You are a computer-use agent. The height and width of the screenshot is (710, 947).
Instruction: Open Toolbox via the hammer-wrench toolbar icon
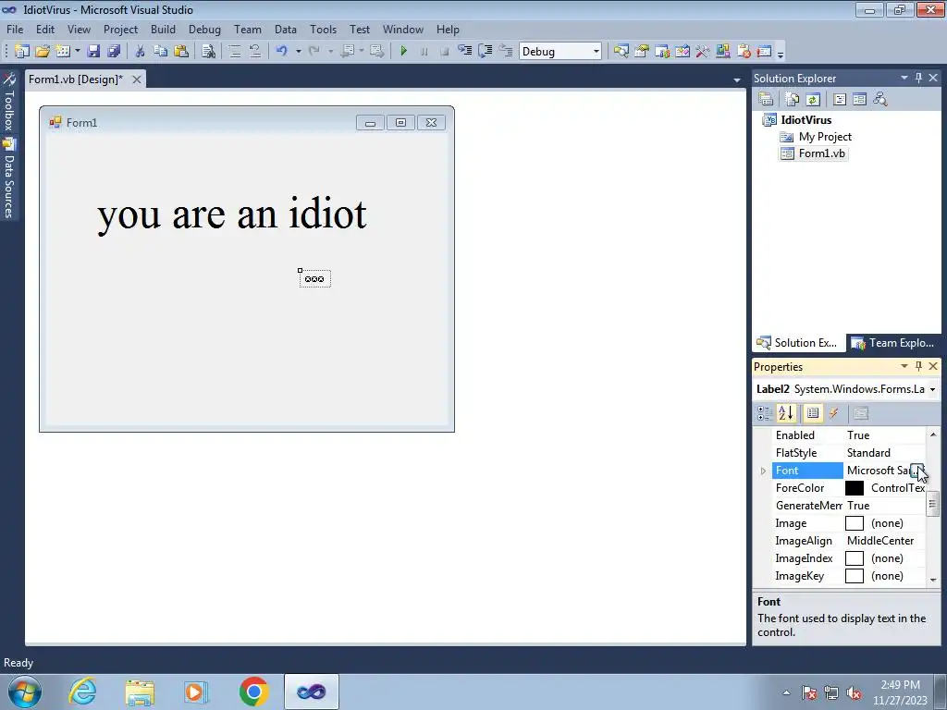click(x=703, y=52)
